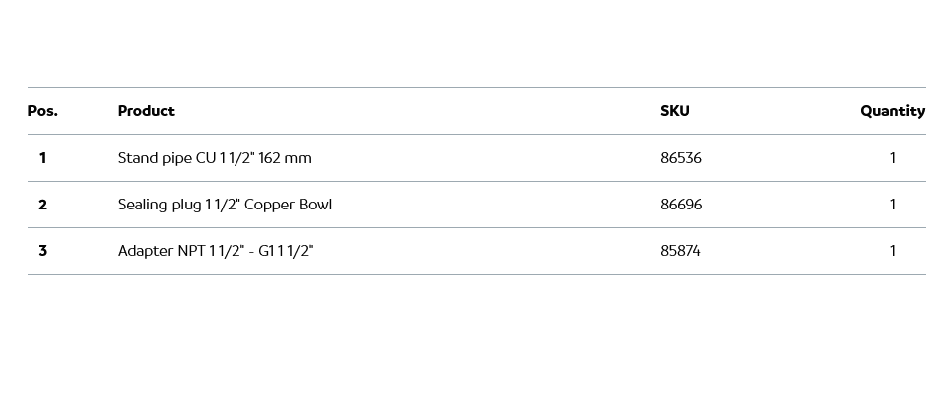This screenshot has height=415, width=944.
Task: Click SKU 86696
Action: [681, 205]
